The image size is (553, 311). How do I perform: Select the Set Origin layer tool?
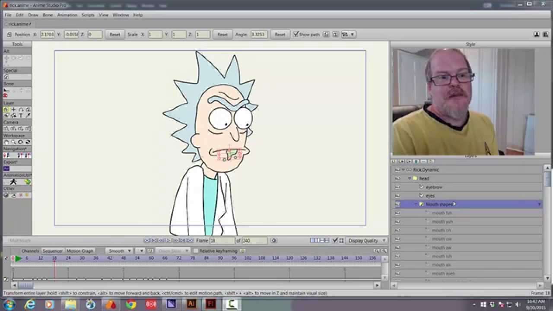coord(14,110)
